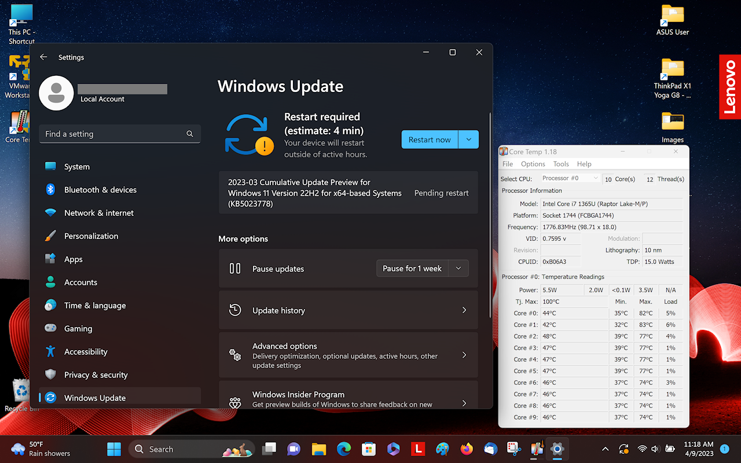Click the Frequency value 1776.83MHz
The width and height of the screenshot is (741, 463).
click(x=611, y=227)
